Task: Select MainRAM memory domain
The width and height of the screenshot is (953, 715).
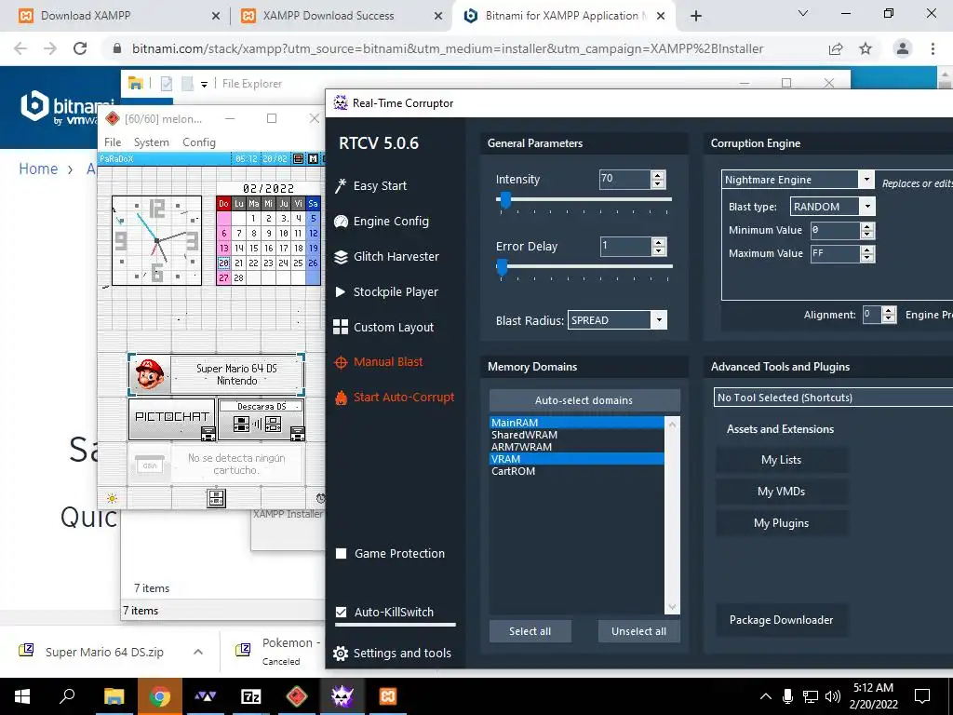Action: (x=577, y=423)
